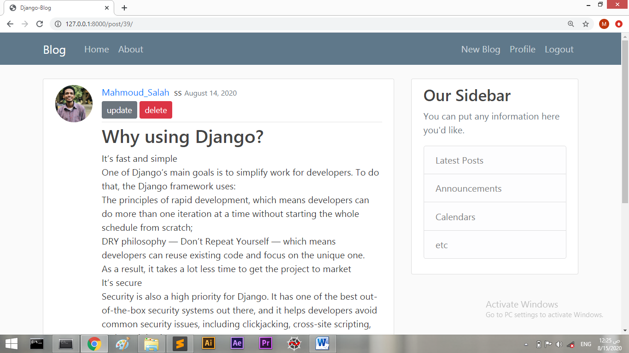Image resolution: width=629 pixels, height=353 pixels.
Task: Open the Paint palette taskbar icon
Action: [x=122, y=343]
